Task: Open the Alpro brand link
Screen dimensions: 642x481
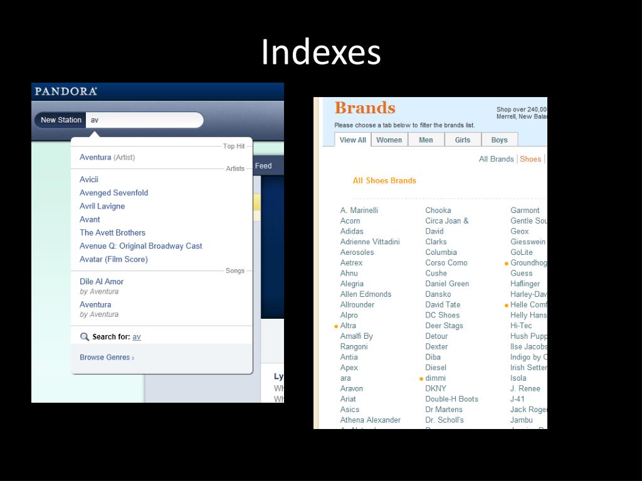Action: click(x=349, y=315)
